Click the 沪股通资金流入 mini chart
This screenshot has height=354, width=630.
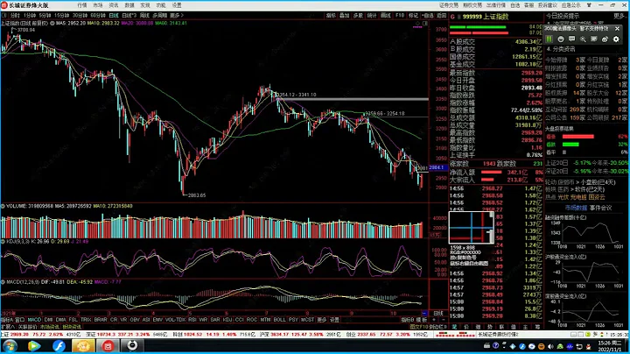pyautogui.click(x=586, y=272)
